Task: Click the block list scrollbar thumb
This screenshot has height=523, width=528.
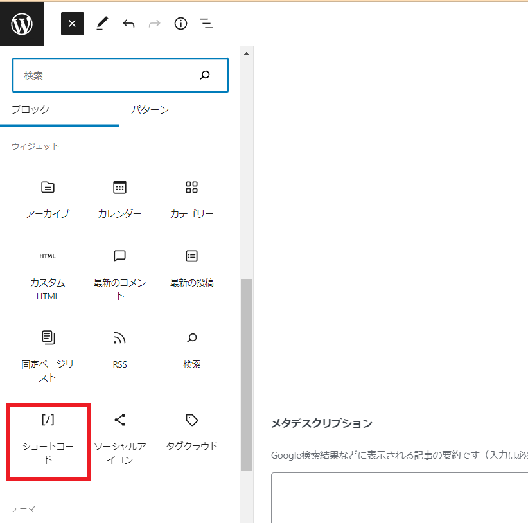Action: (x=247, y=375)
